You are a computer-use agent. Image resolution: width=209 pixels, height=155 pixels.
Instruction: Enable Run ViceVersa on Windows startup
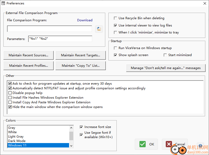tap(115, 48)
